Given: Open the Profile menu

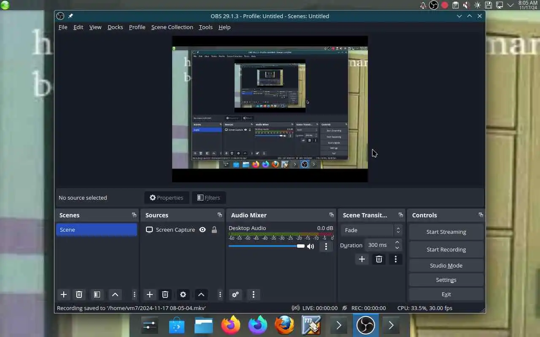Looking at the screenshot, I should click(137, 27).
